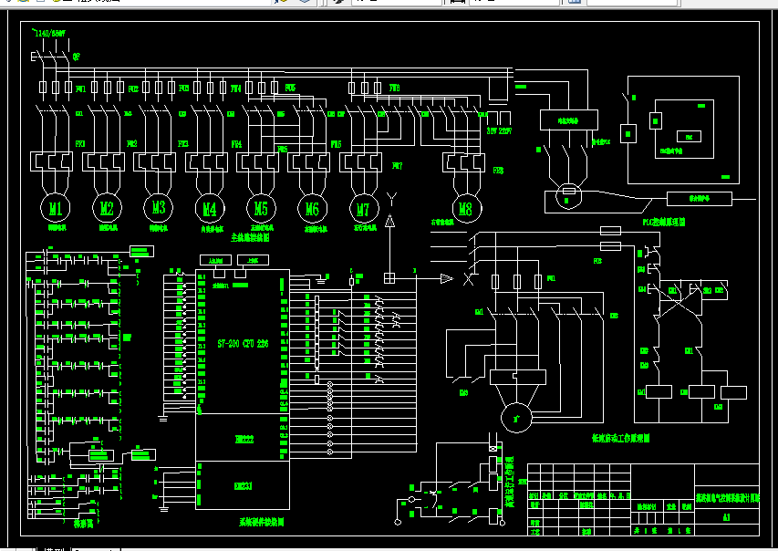Screen dimensions: 778x551
Task: Select the M3 motor symbol
Action: click(159, 207)
